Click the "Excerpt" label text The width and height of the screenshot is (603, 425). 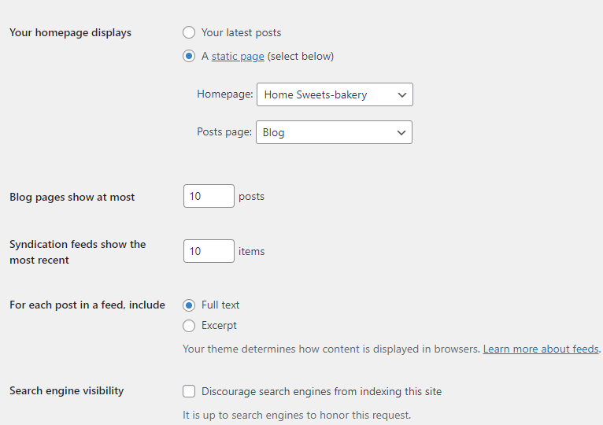(219, 326)
